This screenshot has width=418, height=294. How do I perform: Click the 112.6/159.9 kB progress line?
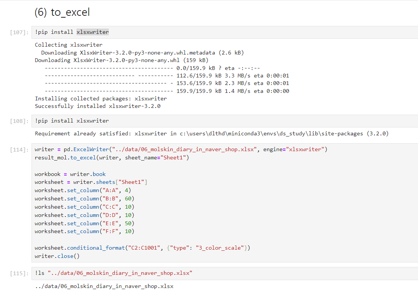167,76
